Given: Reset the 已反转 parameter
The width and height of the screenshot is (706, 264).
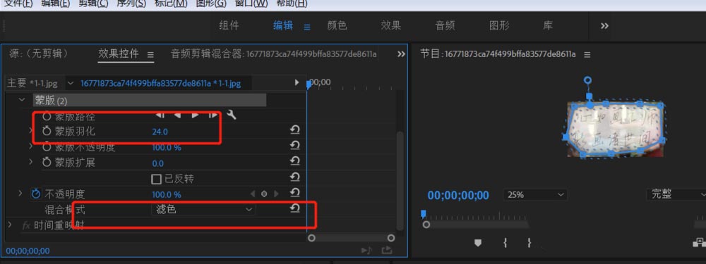Looking at the screenshot, I should coord(294,177).
